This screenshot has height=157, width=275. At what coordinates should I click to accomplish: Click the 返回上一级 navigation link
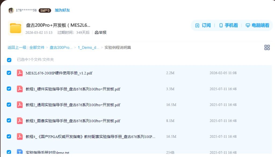pos(17,47)
